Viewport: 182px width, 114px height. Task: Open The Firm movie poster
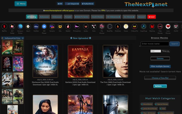115,61
